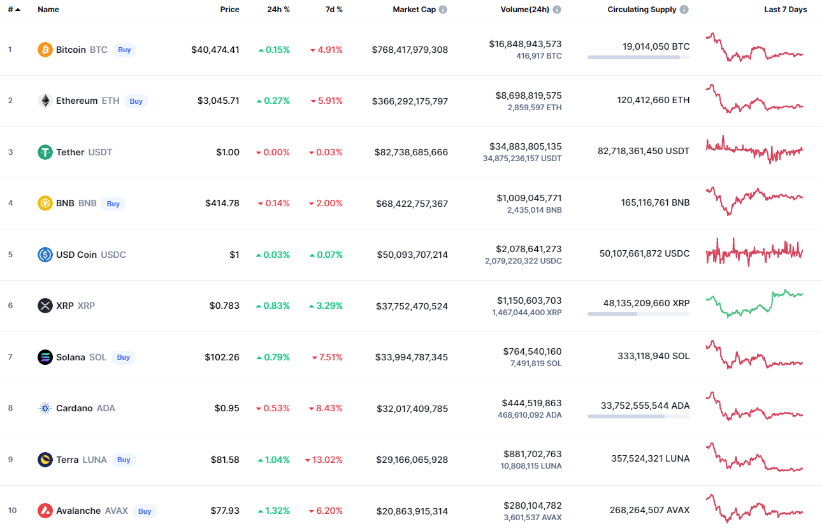The image size is (822, 531).
Task: Click the BNB yellow logo icon
Action: pos(45,203)
